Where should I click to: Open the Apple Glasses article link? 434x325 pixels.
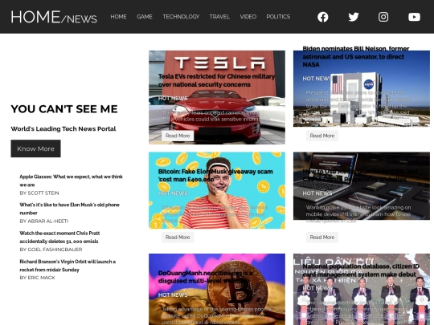click(x=72, y=181)
